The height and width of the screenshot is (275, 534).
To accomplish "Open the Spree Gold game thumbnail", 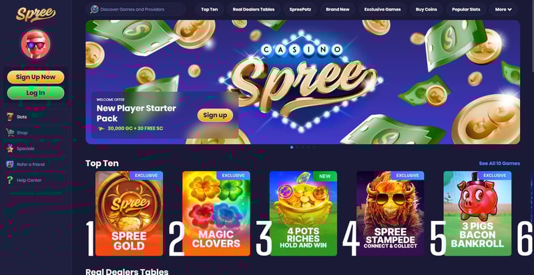I will click(129, 214).
